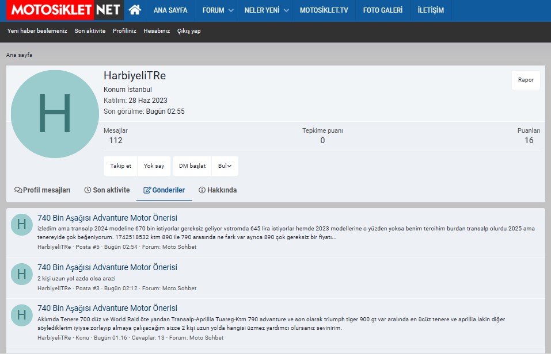This screenshot has width=551, height=354.
Task: Click Puanları value 16
Action: coord(529,140)
